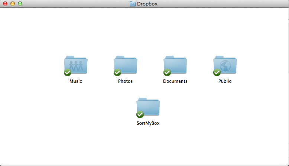Select the "Documents" label text

tap(175, 81)
